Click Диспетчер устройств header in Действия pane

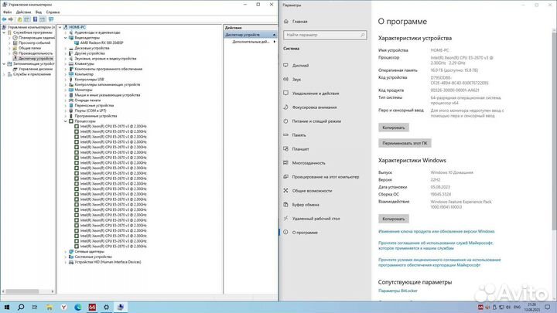click(250, 35)
